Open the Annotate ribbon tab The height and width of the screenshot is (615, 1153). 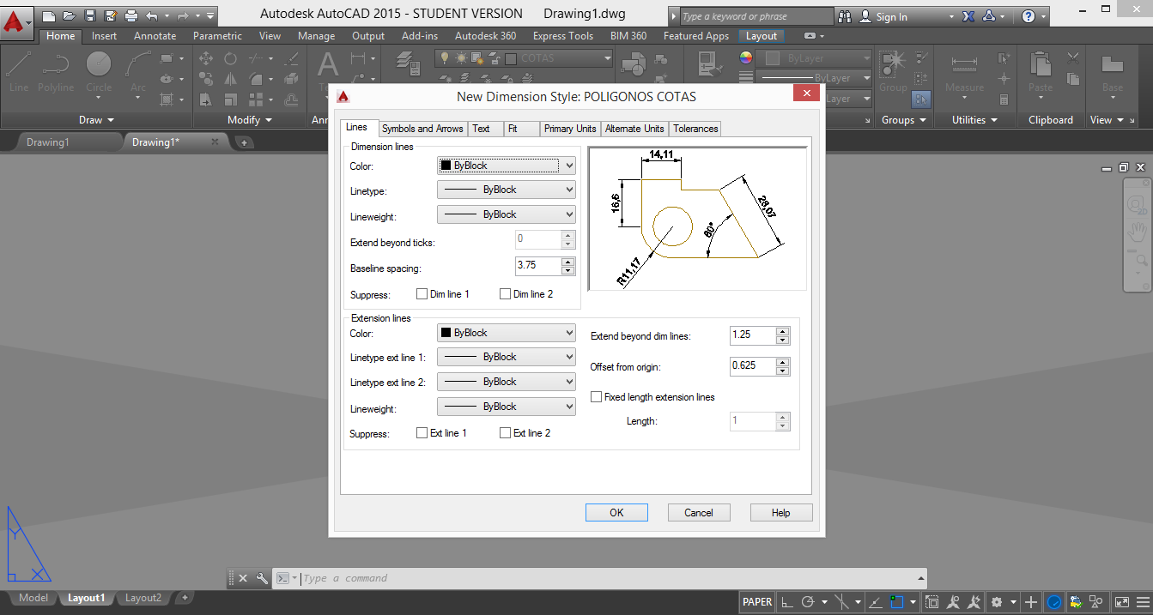tap(155, 36)
